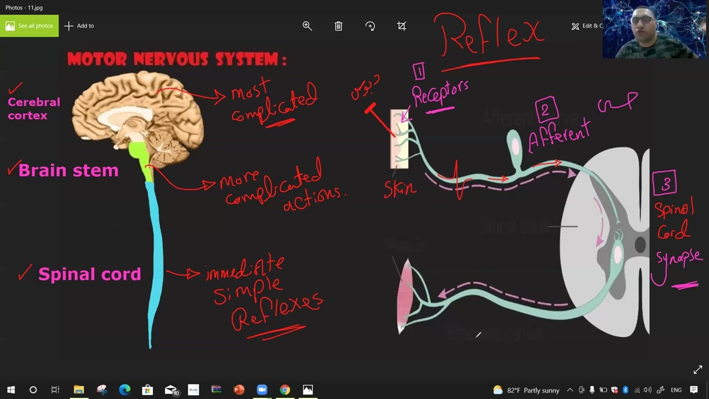This screenshot has width=709, height=399.
Task: Click the microphone tray icon
Action: tap(592, 390)
